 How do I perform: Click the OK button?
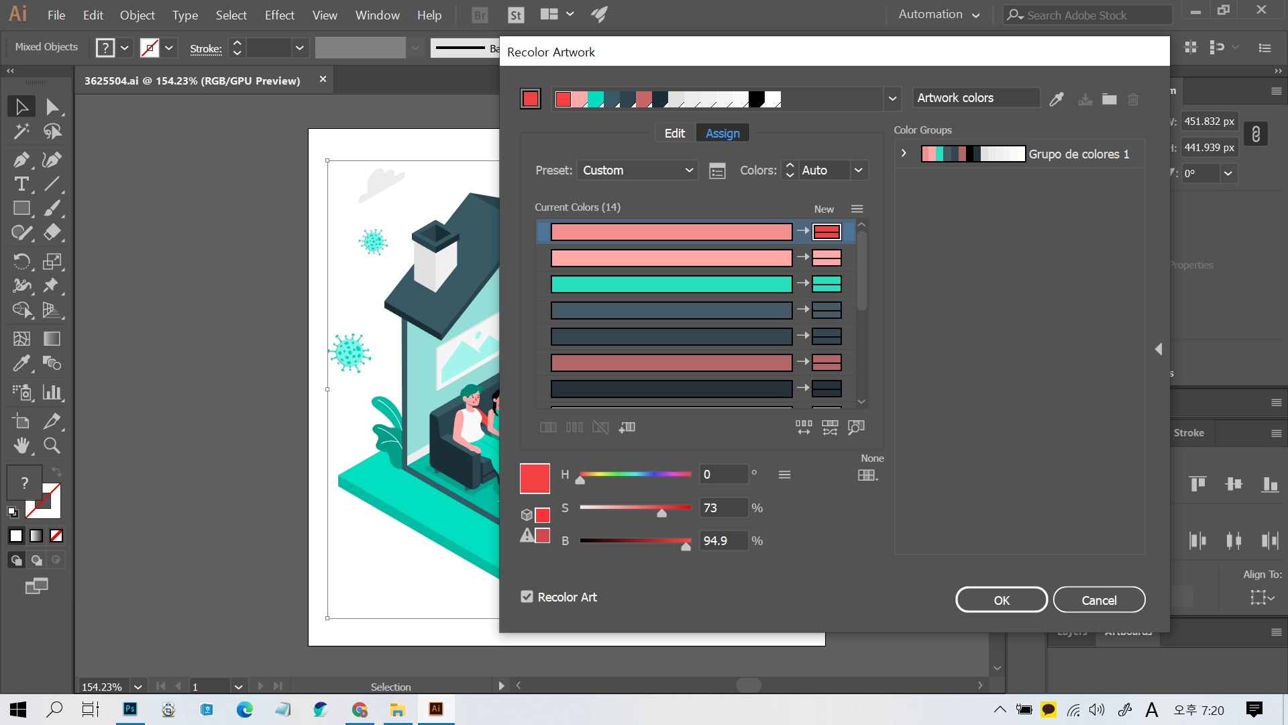(x=1001, y=600)
